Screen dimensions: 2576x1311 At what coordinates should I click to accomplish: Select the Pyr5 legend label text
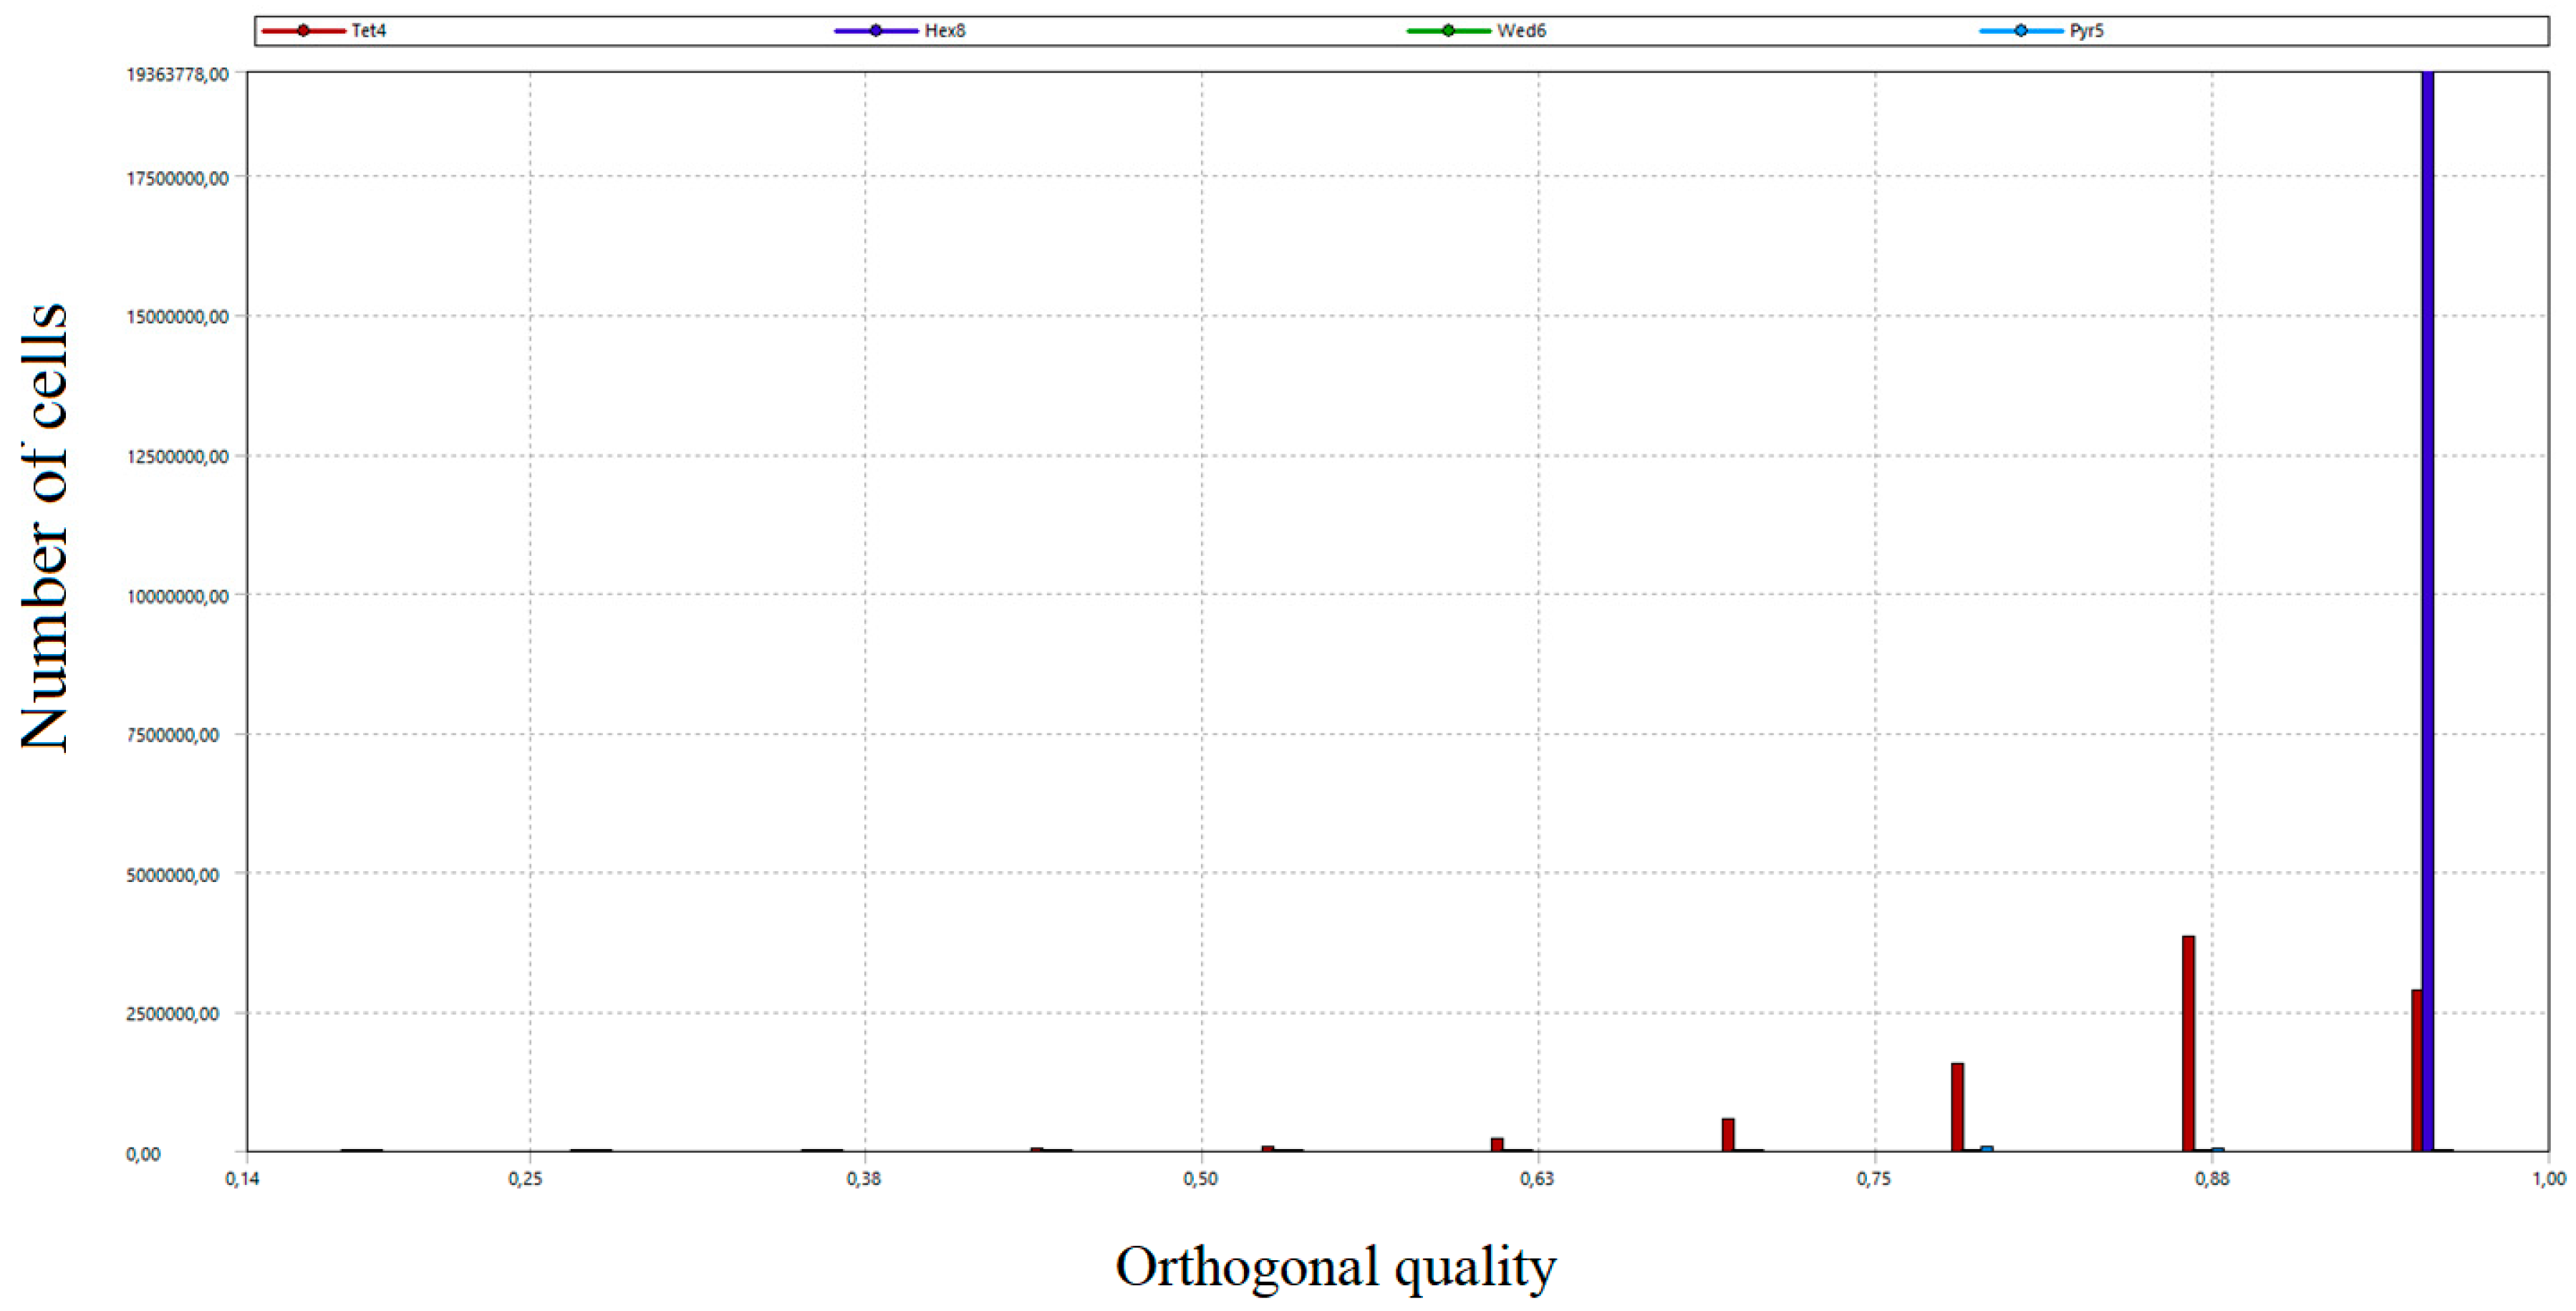[x=2087, y=31]
